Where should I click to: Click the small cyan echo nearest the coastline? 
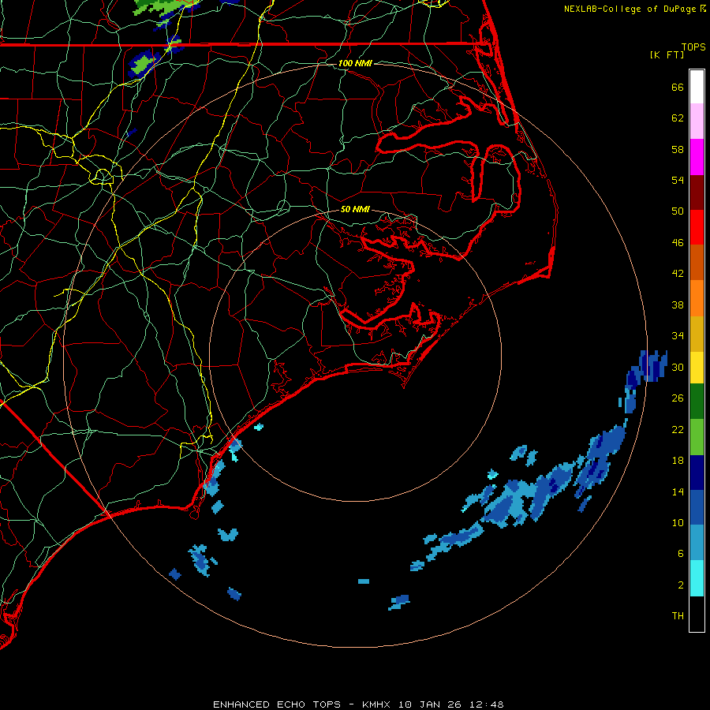click(x=259, y=427)
